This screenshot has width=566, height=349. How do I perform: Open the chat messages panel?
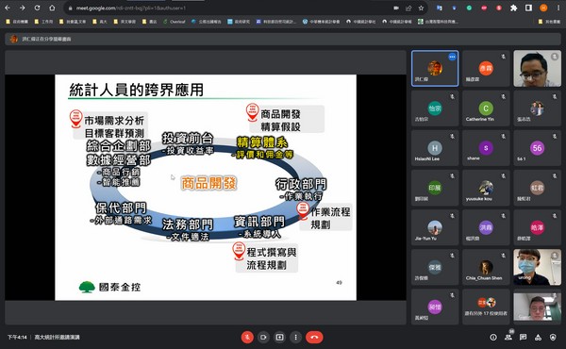coord(523,337)
